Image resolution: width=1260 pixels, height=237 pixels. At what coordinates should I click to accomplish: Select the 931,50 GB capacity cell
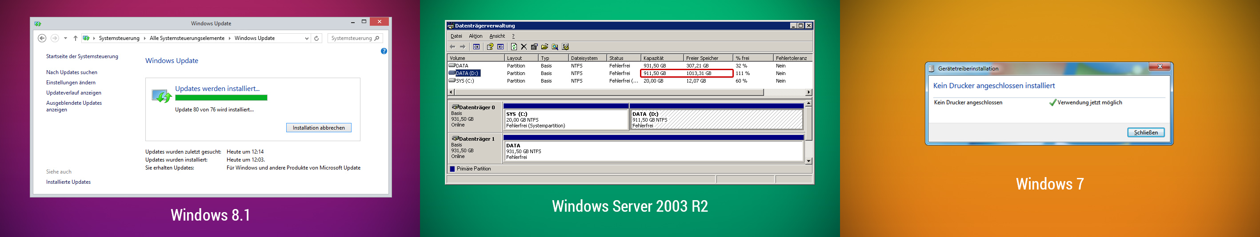pos(655,66)
